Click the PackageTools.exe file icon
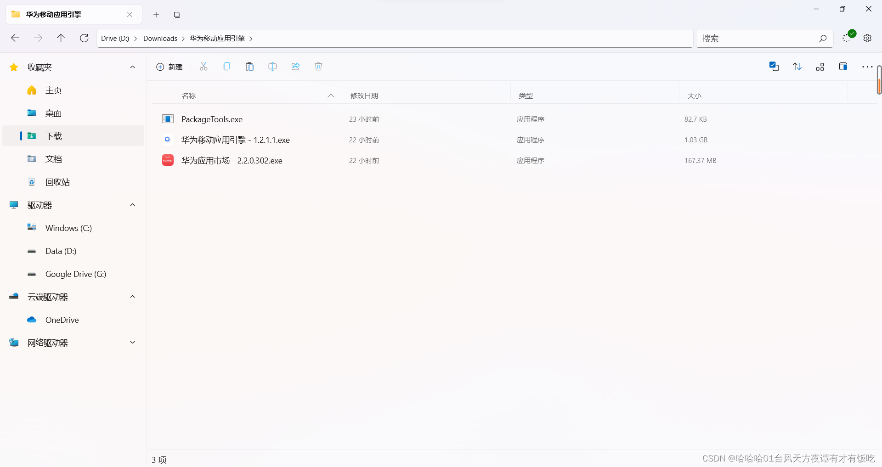882x467 pixels. pyautogui.click(x=168, y=119)
